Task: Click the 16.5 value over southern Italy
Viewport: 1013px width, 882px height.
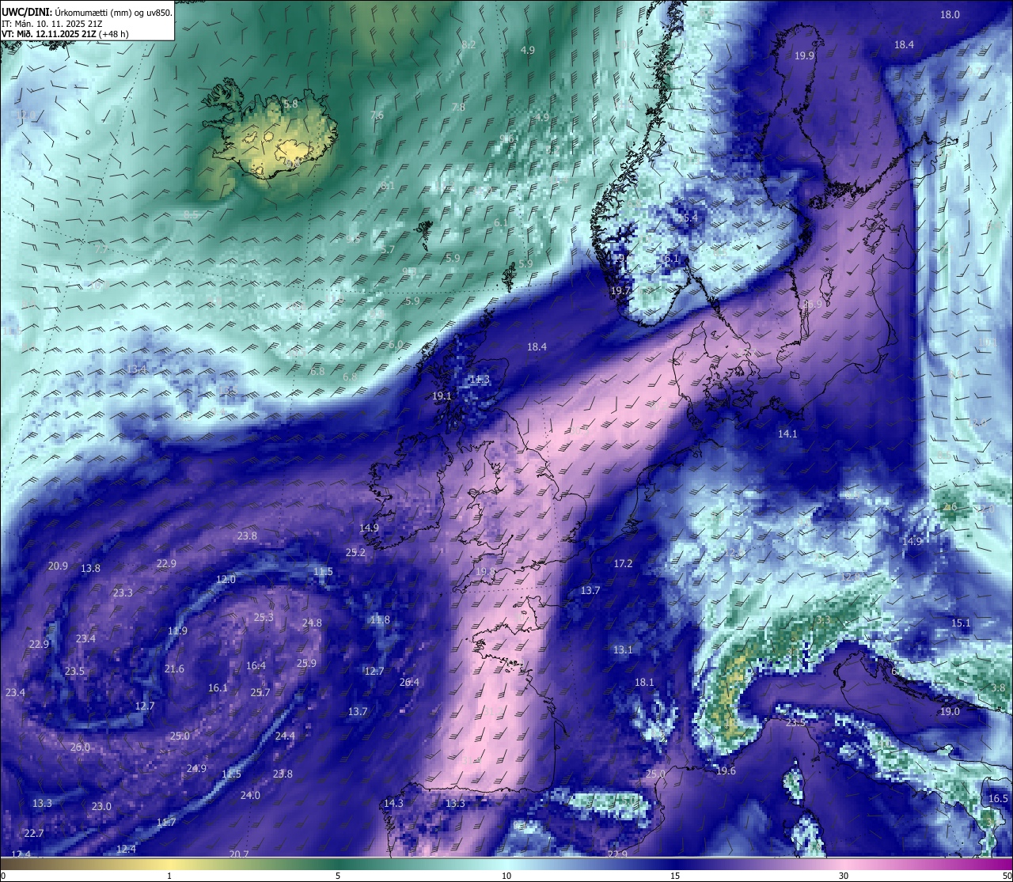Action: pyautogui.click(x=998, y=798)
